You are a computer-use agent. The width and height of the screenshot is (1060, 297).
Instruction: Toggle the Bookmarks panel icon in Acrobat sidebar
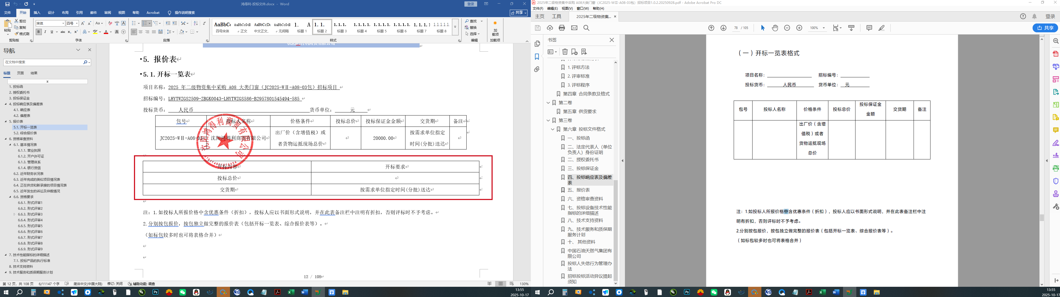537,57
